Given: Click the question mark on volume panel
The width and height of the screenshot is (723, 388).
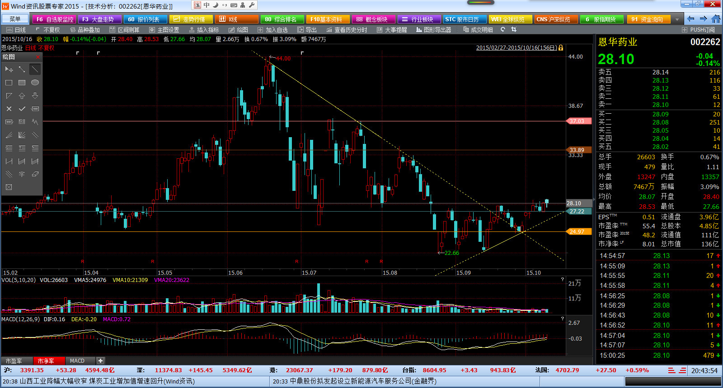Looking at the screenshot, I should coord(563,280).
